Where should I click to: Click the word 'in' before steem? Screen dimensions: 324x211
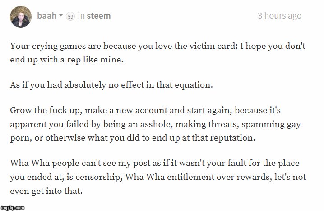coord(81,16)
